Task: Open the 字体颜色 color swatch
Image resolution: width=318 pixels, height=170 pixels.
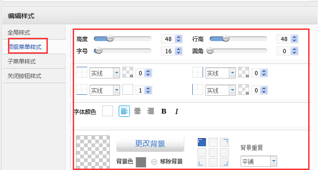Action: [108, 111]
